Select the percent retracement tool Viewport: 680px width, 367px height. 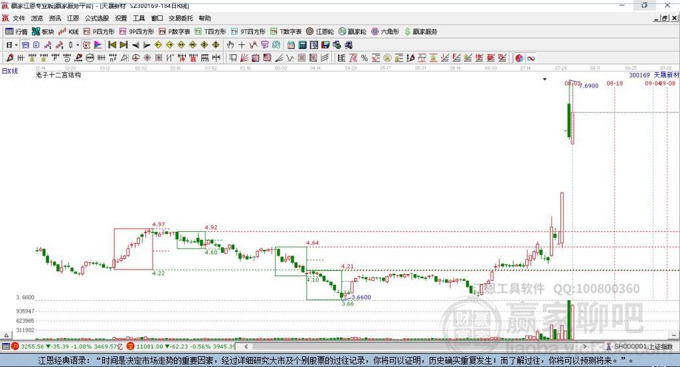365,58
